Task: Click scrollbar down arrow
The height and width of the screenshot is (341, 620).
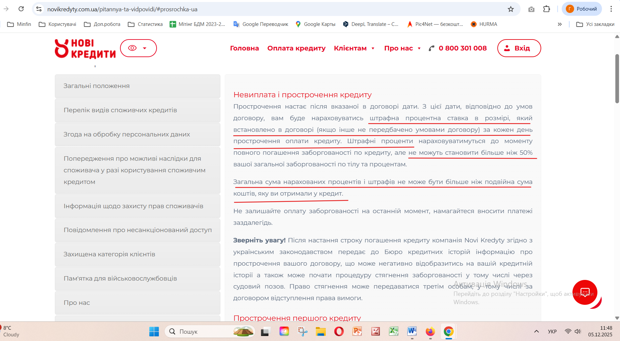Action: (x=617, y=318)
